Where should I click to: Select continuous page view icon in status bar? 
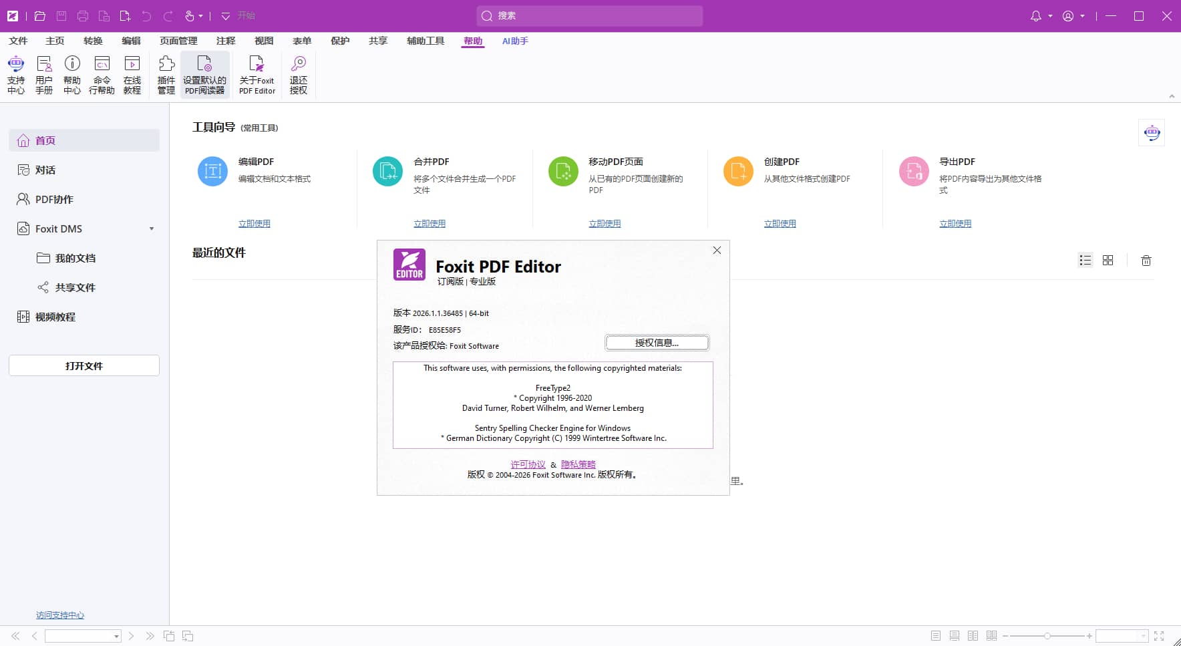coord(955,636)
